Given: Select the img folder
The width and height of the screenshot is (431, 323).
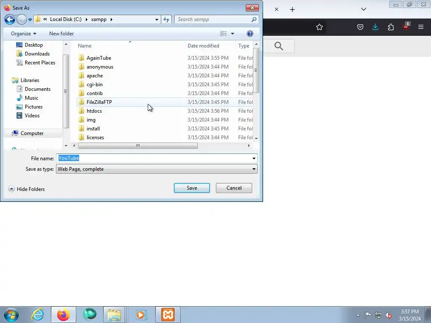Looking at the screenshot, I should (165, 120).
